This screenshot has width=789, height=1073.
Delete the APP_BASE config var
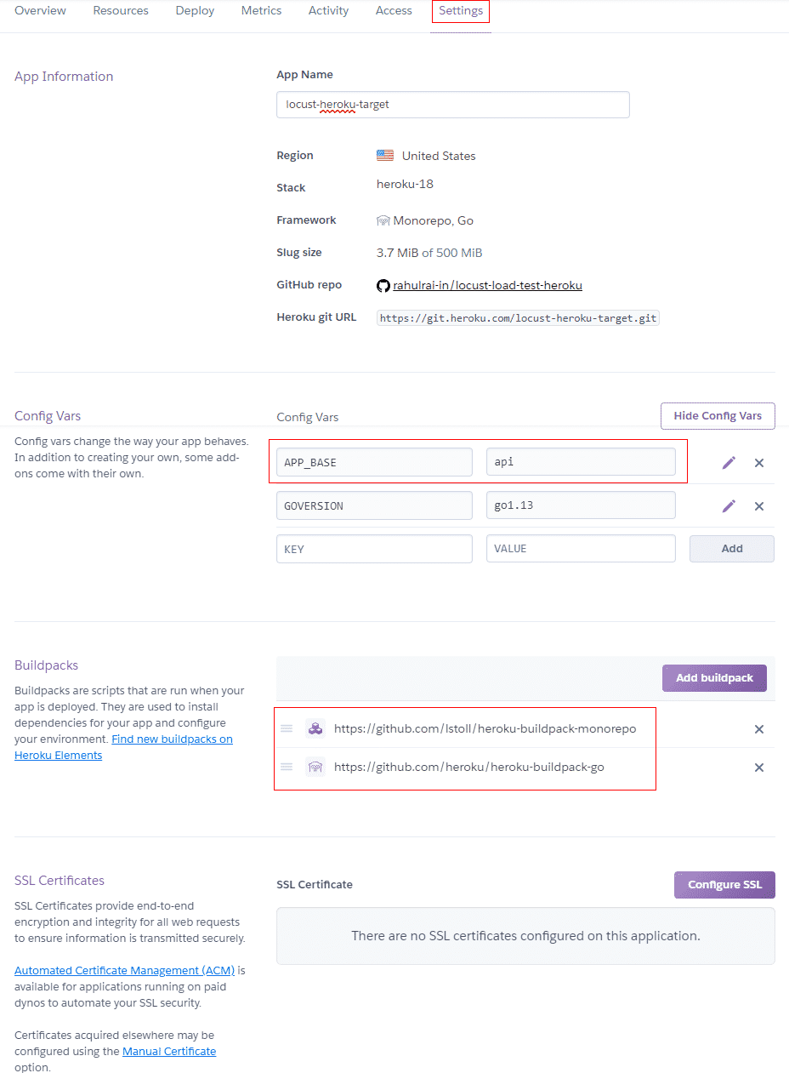[x=759, y=463]
